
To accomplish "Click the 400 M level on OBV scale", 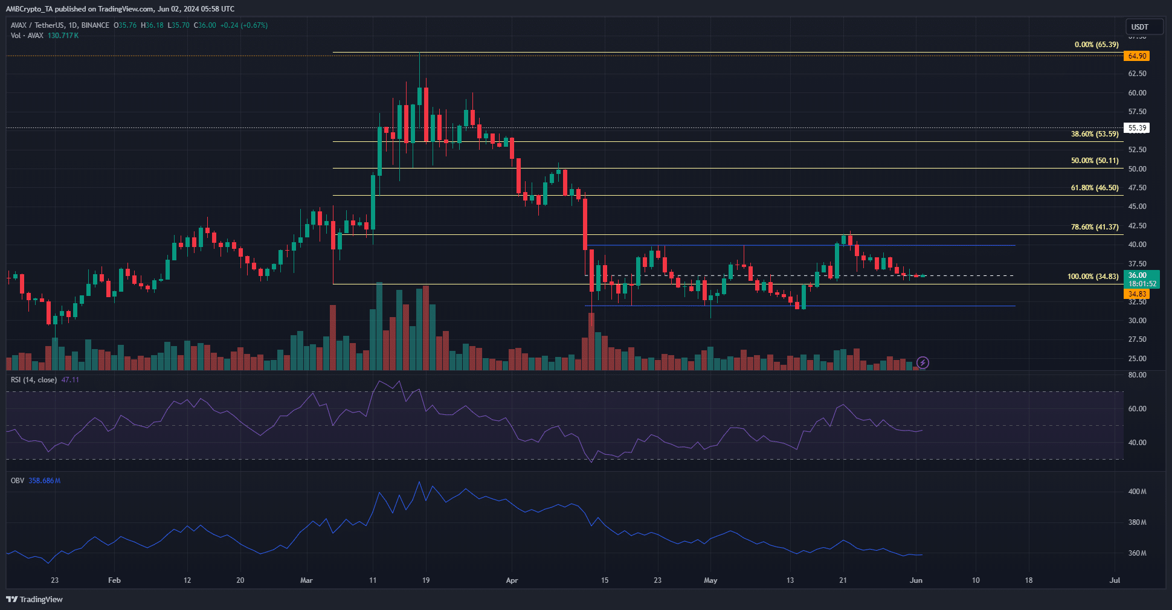I will (x=1137, y=492).
